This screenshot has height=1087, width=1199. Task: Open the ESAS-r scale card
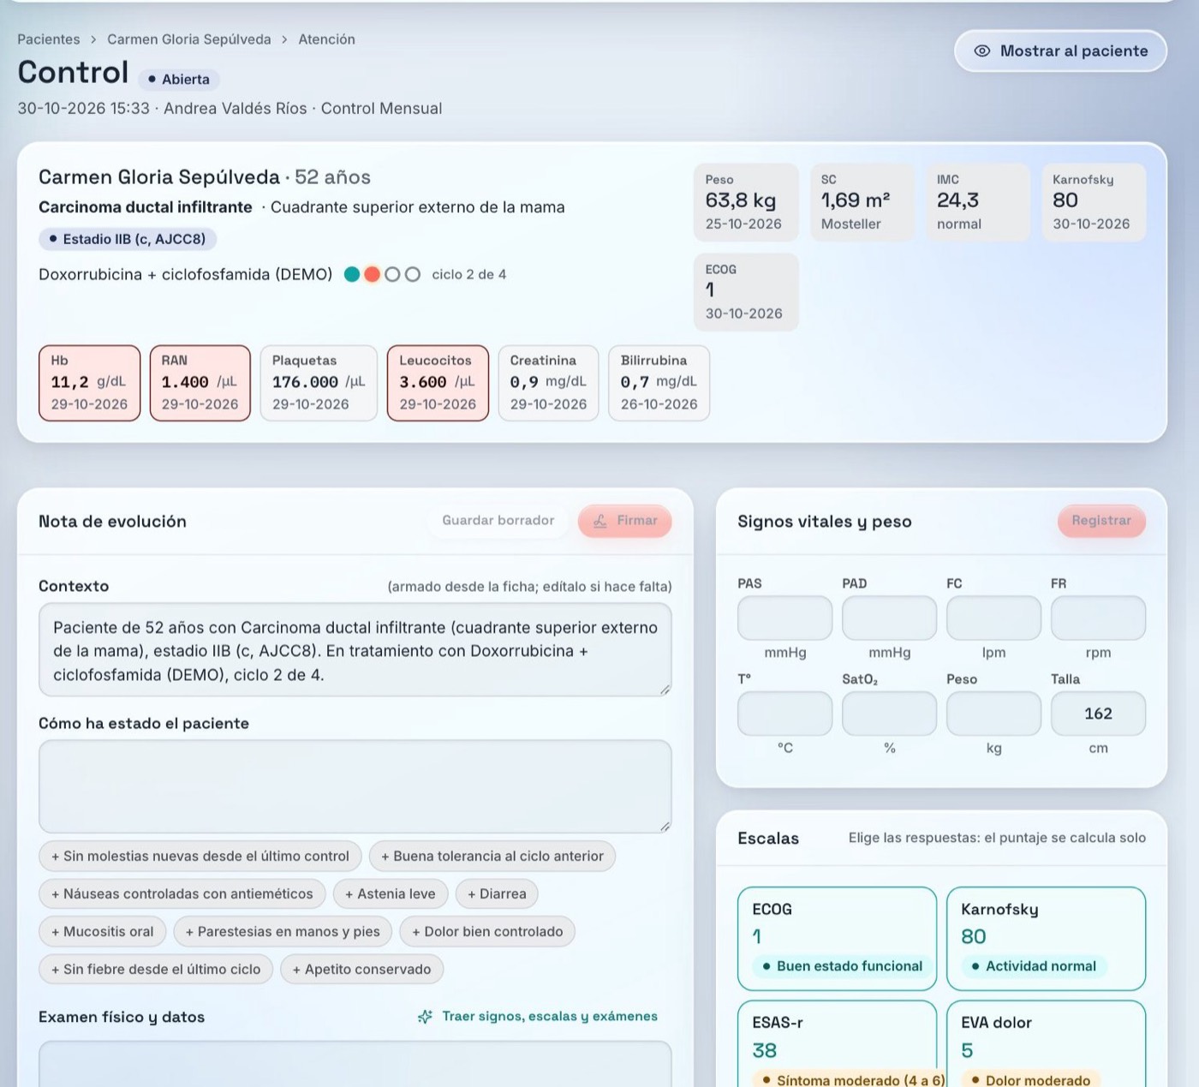(x=837, y=1044)
